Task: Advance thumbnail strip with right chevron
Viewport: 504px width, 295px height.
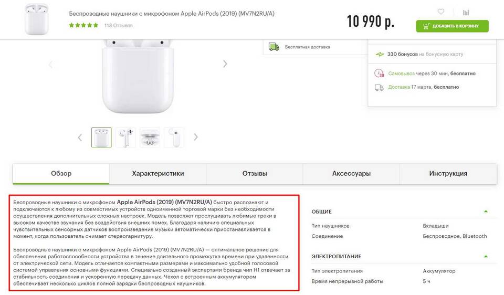Action: (x=195, y=137)
